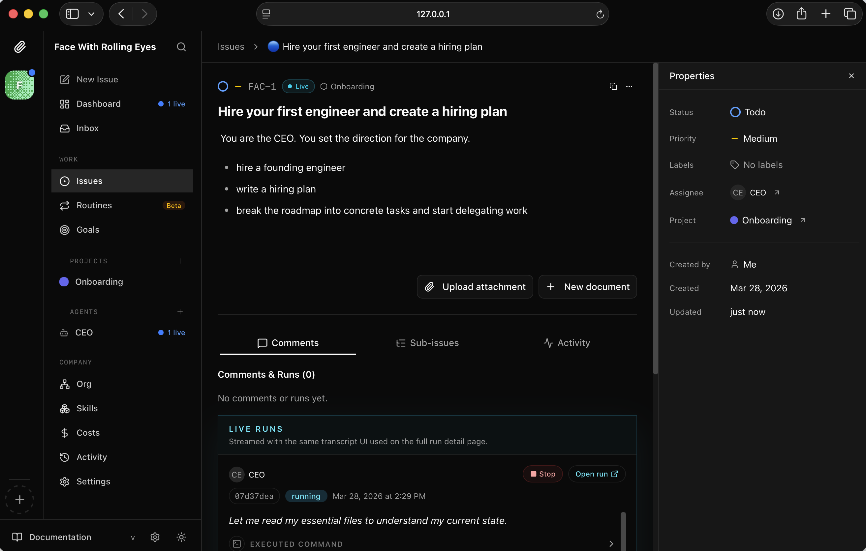Open the Costs page
The height and width of the screenshot is (551, 866).
(88, 433)
